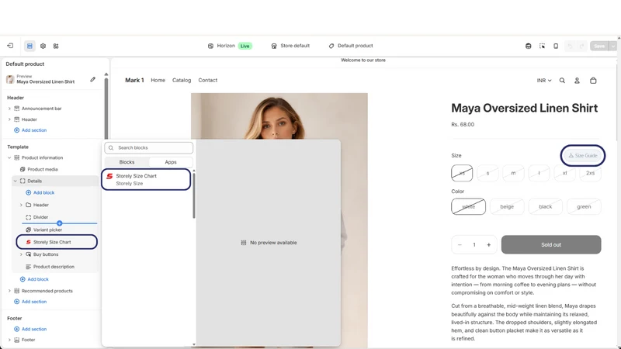Toggle the inspector selection icon

(542, 46)
